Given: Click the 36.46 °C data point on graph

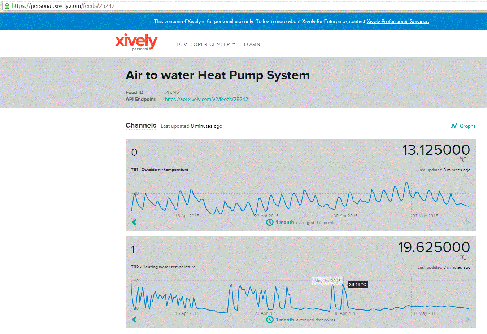Looking at the screenshot, I should click(343, 285).
